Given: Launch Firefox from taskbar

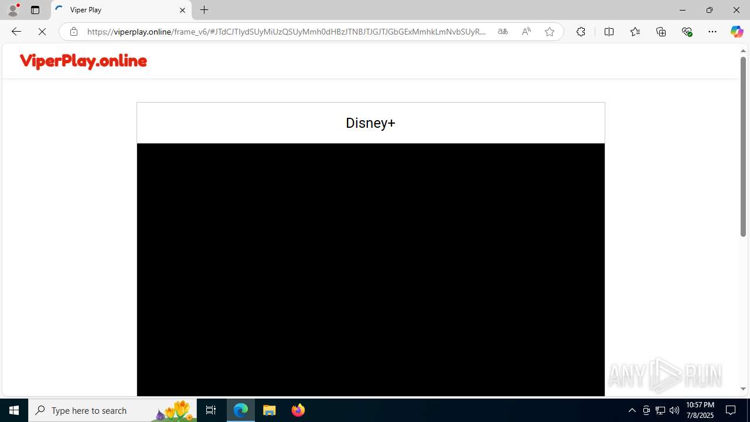Looking at the screenshot, I should (298, 410).
